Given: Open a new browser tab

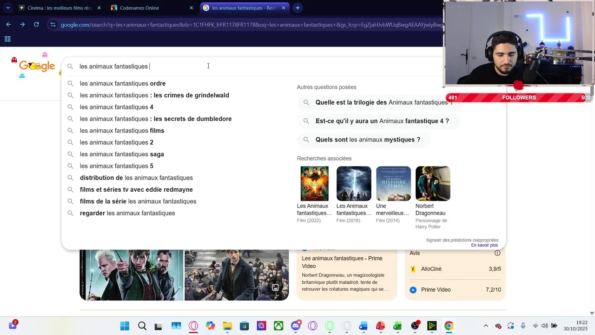Looking at the screenshot, I should point(297,8).
